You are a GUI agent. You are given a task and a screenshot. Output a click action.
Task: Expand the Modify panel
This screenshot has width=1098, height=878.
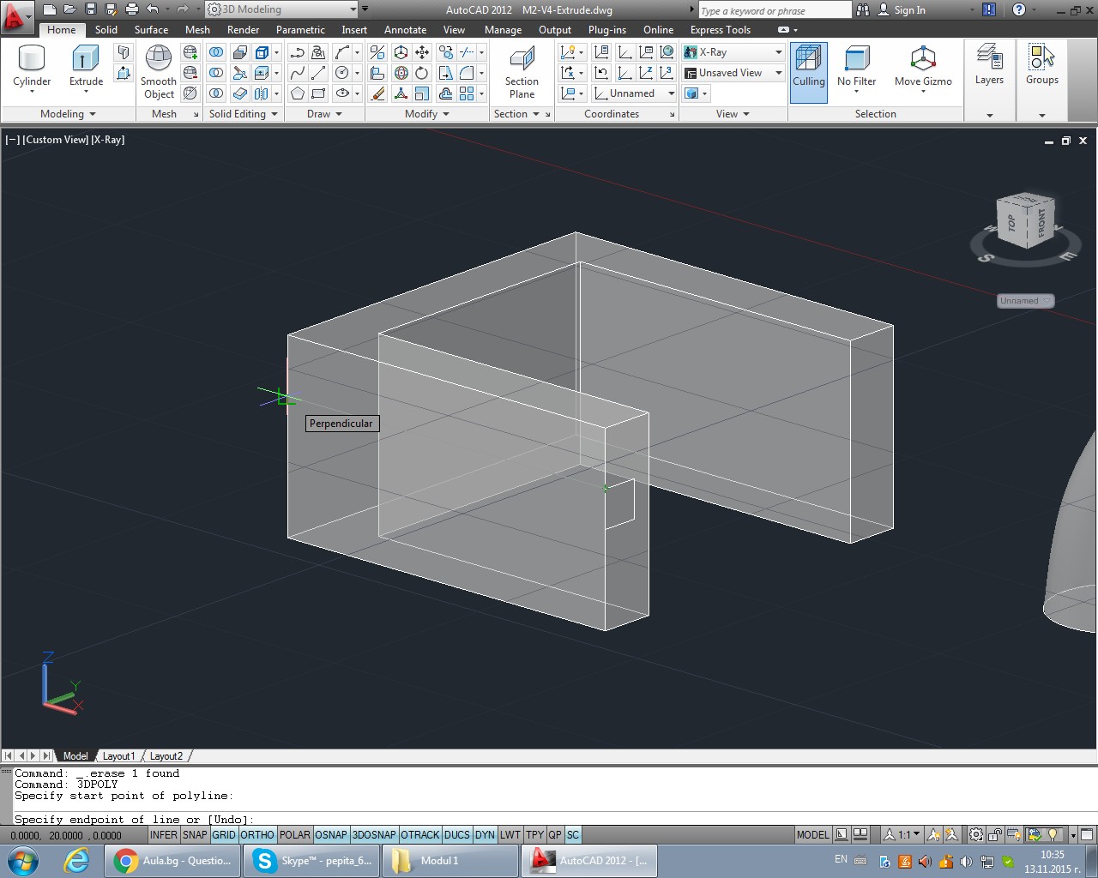(x=426, y=113)
